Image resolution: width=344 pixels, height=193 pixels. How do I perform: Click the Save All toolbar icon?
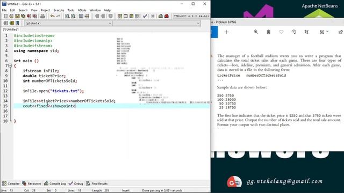pyautogui.click(x=23, y=16)
